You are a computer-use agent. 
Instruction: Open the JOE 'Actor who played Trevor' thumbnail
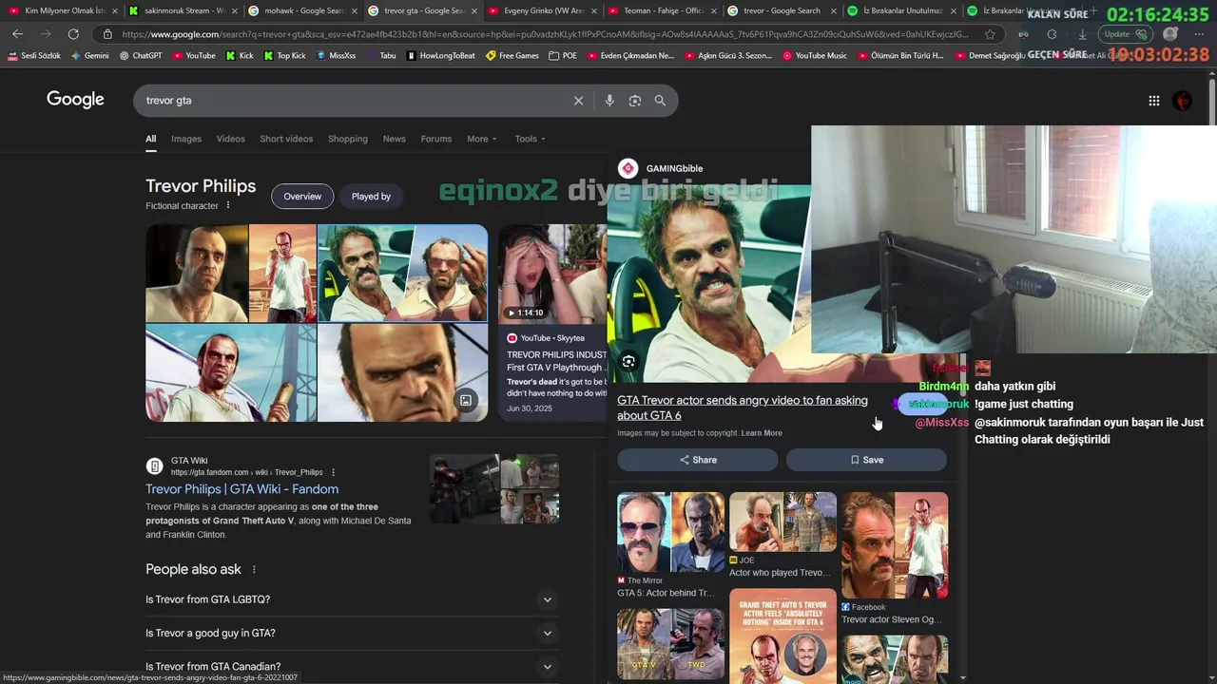click(x=782, y=522)
